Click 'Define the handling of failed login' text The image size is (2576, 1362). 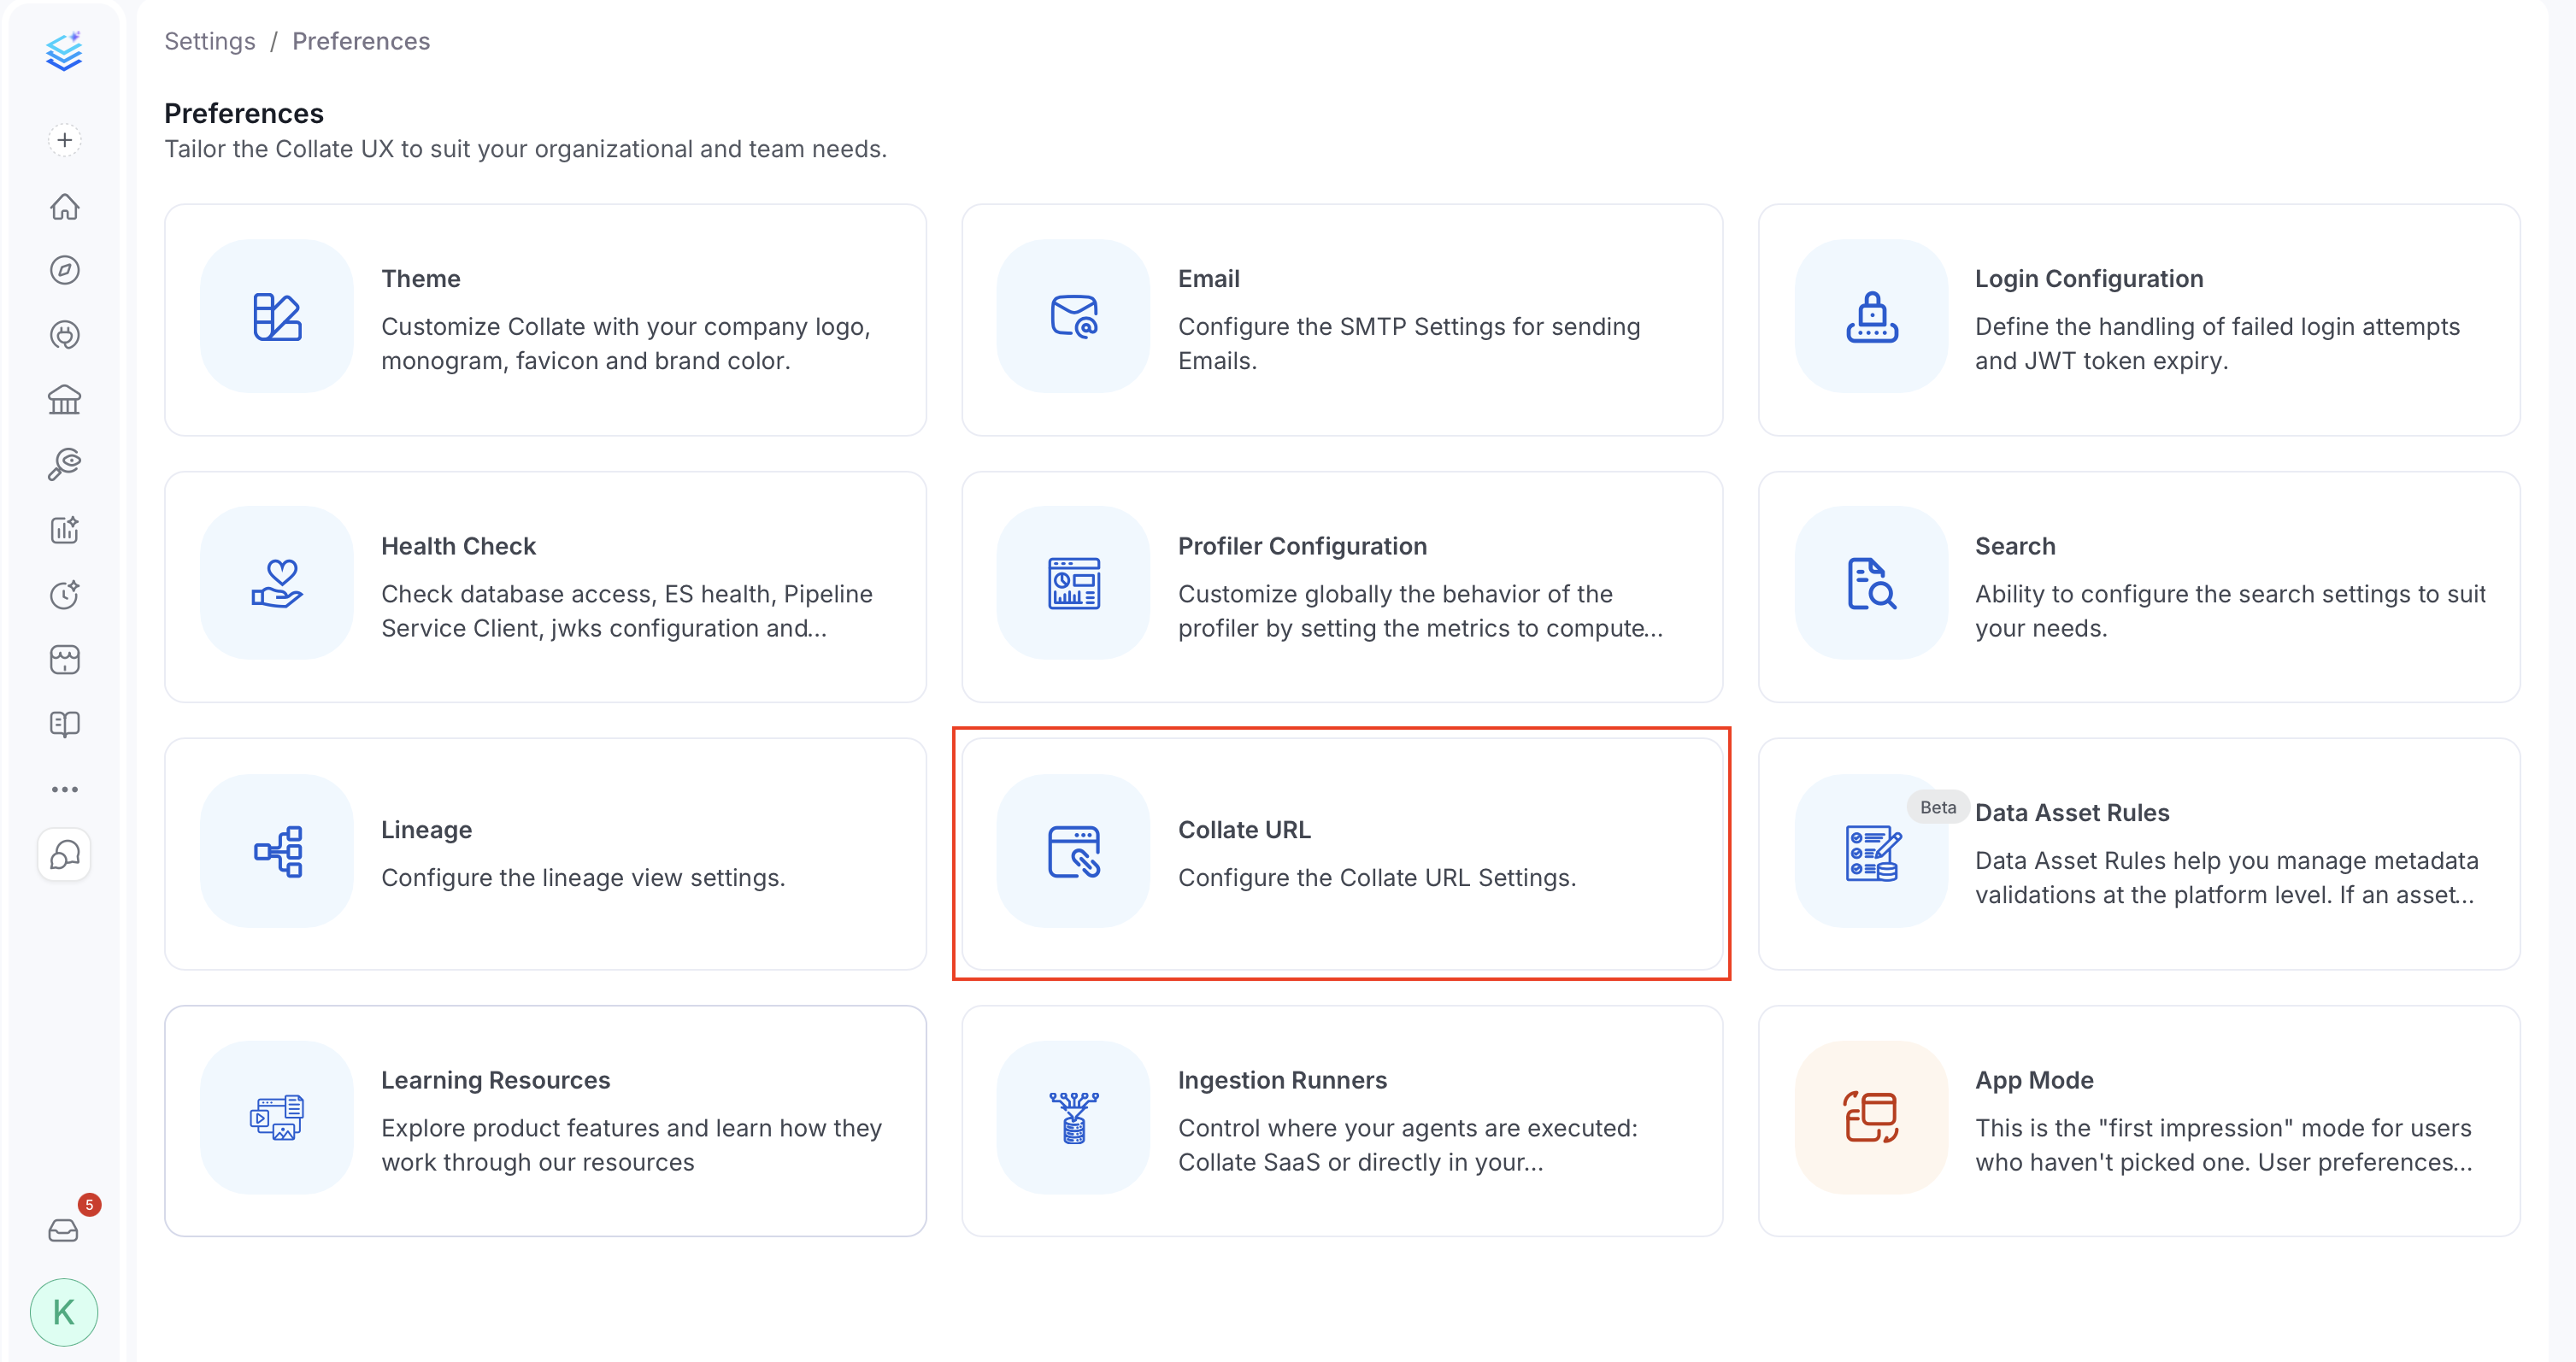[2217, 344]
